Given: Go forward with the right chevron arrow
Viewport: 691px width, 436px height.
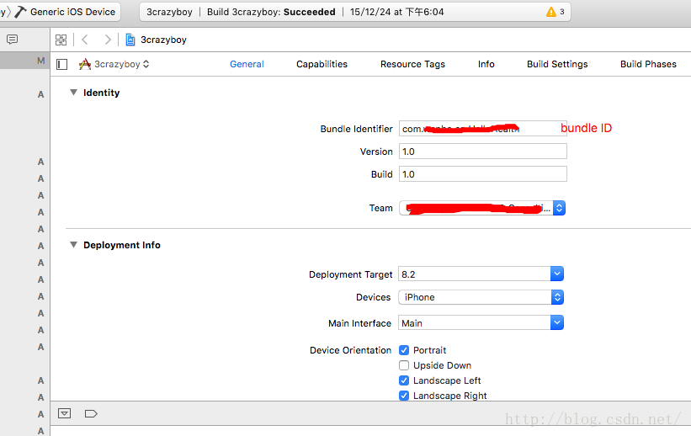Looking at the screenshot, I should point(108,40).
